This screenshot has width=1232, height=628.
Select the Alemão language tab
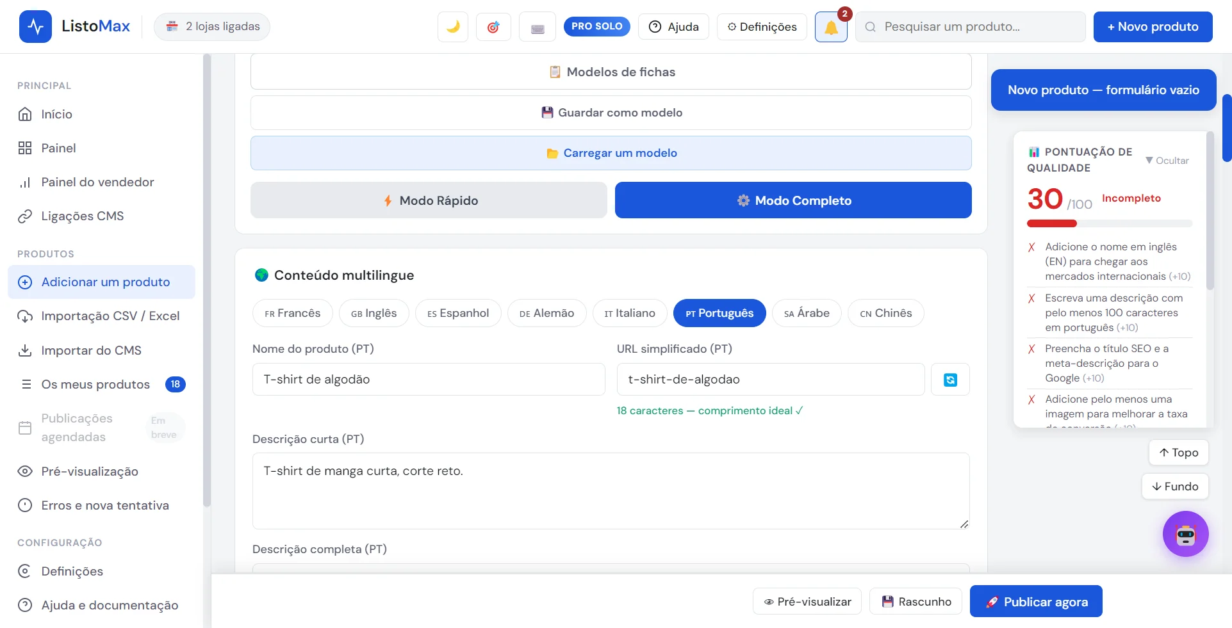546,313
